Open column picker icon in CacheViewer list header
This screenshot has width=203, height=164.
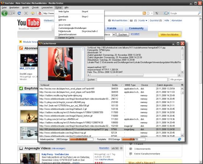[x=182, y=85]
